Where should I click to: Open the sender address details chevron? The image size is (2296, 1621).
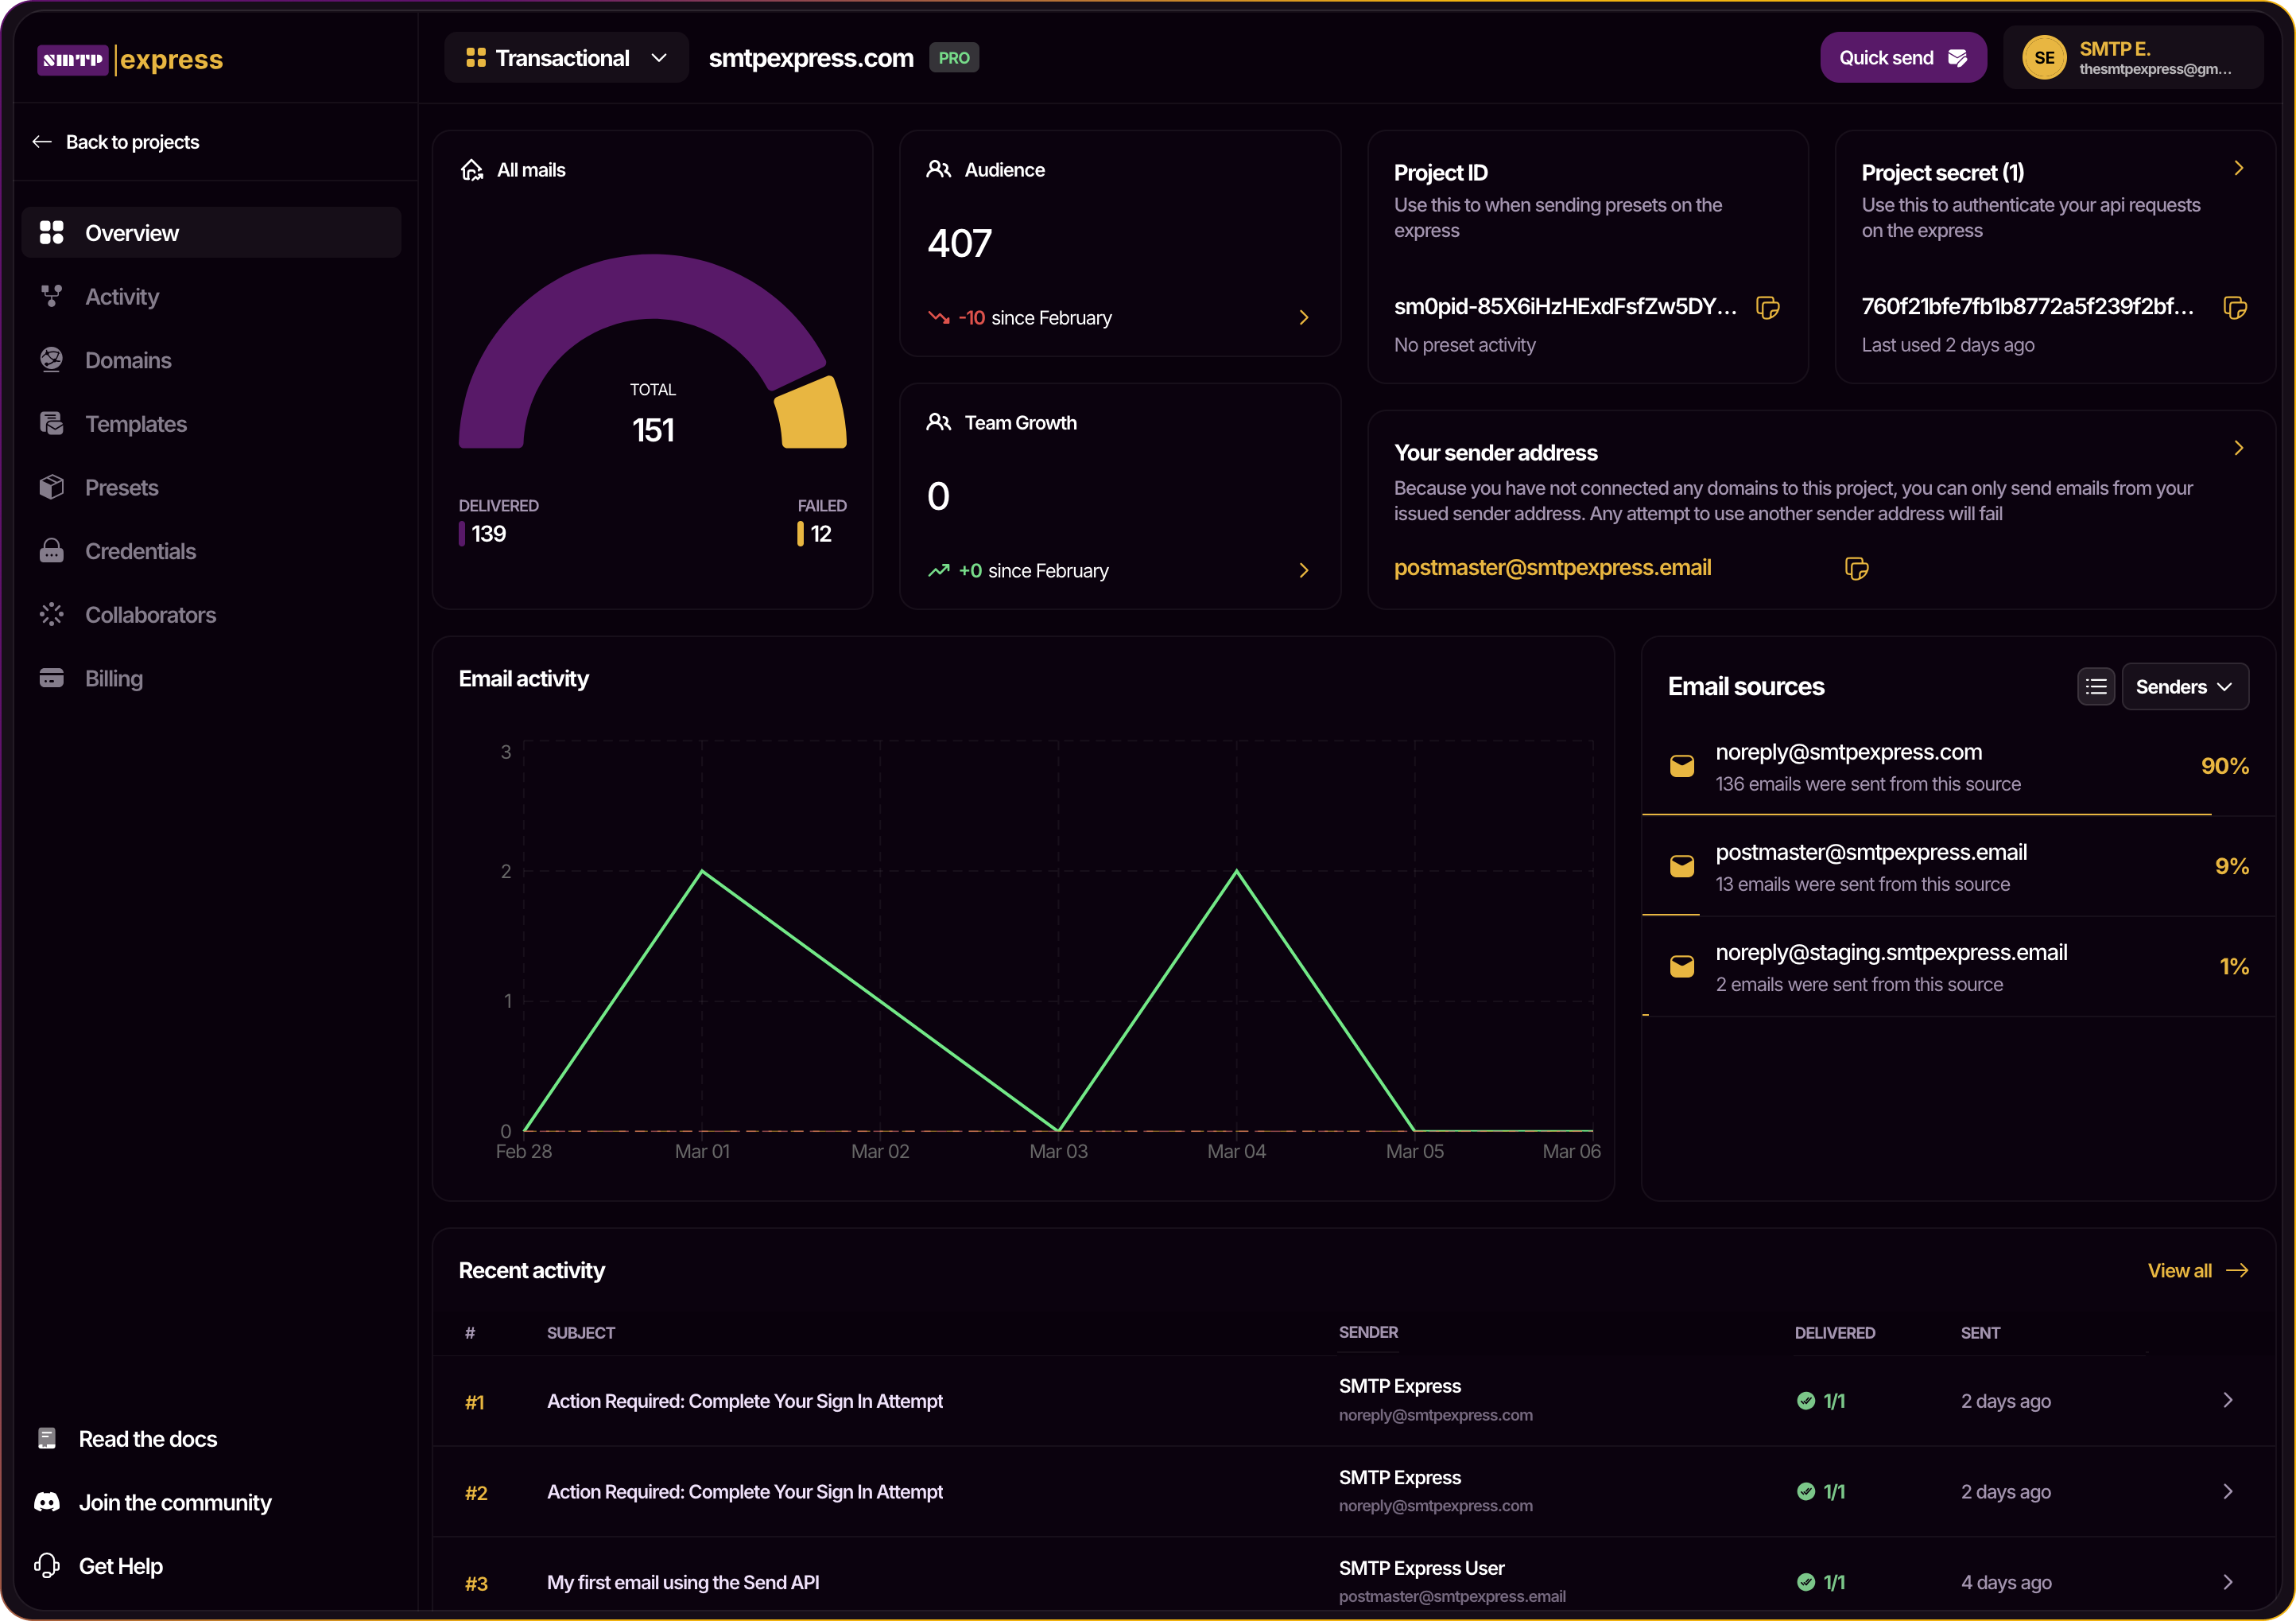[2239, 449]
